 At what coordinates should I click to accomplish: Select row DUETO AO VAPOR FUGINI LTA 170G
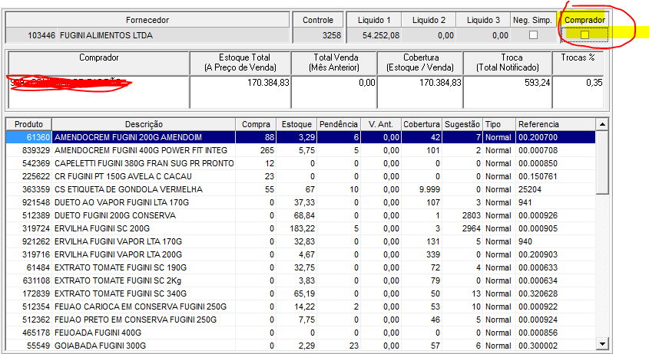(300, 202)
